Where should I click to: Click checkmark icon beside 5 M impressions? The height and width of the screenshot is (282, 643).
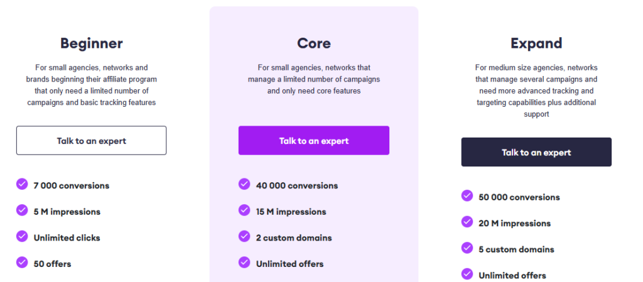tap(22, 210)
